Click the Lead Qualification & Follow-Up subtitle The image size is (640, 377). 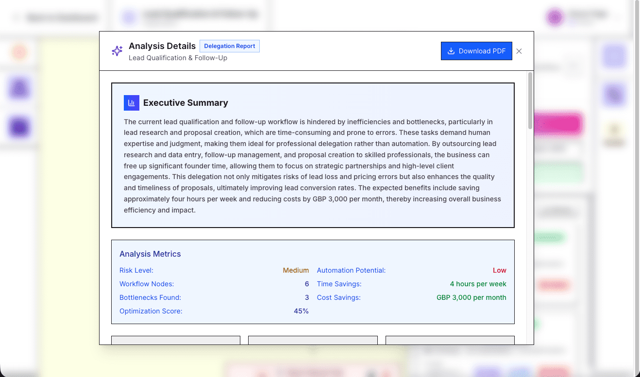(x=178, y=58)
